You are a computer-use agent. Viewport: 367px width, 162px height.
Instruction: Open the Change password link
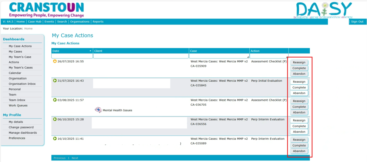21,128
